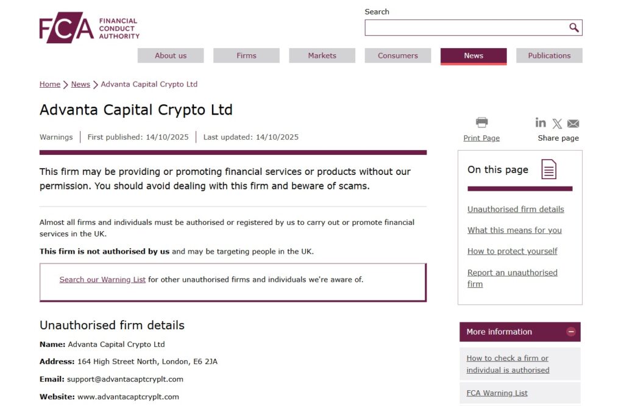Click the search magnifier icon
The image size is (624, 406).
pos(573,27)
